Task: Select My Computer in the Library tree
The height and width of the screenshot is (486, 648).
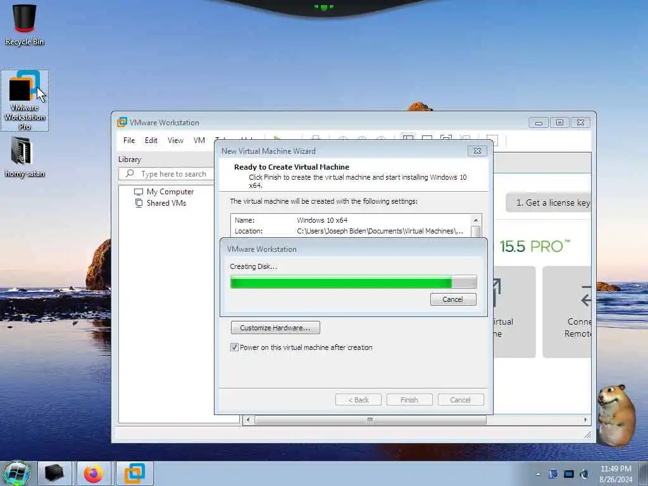Action: (x=170, y=192)
